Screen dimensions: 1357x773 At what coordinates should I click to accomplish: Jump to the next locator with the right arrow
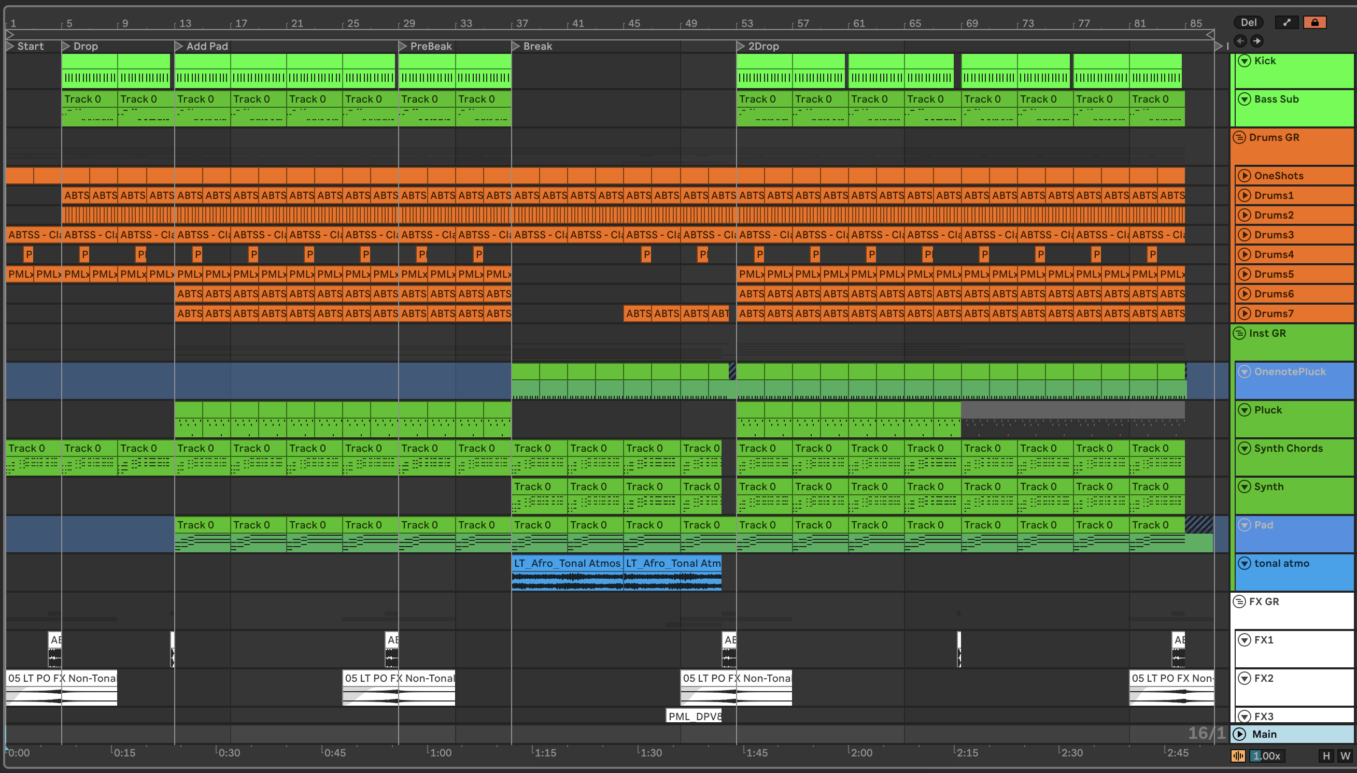tap(1256, 41)
